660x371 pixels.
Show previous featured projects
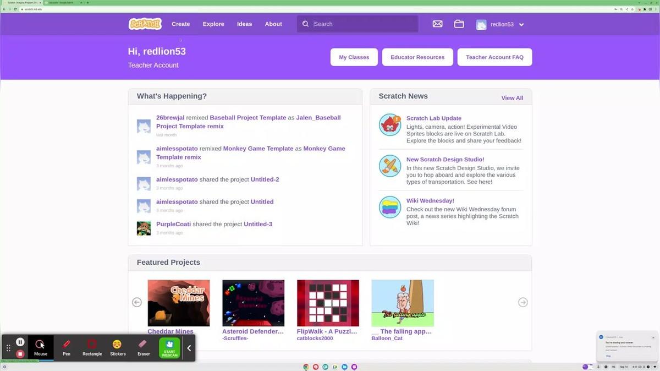137,302
